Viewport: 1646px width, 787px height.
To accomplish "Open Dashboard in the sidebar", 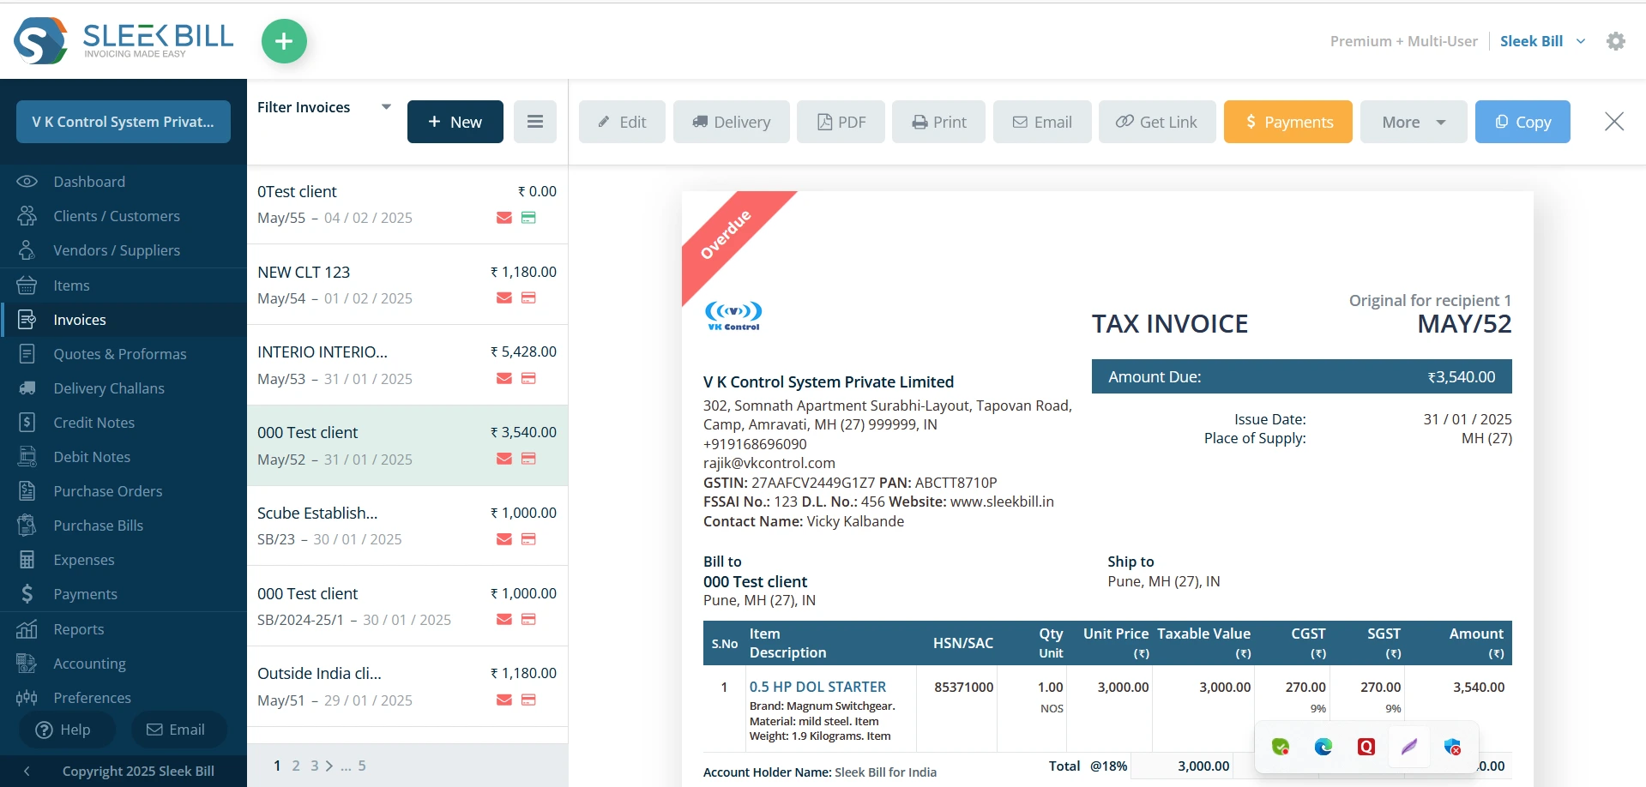I will click(x=124, y=182).
